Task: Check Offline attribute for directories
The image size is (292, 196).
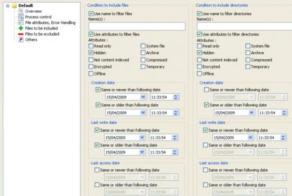Action: (199, 74)
